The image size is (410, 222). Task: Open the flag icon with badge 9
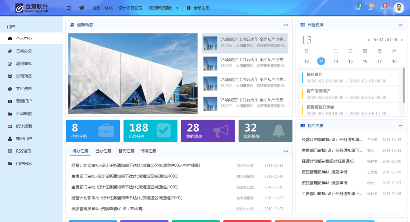tap(383, 8)
